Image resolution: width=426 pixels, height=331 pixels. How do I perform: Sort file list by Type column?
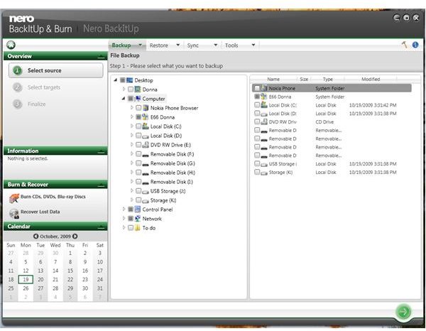click(x=327, y=79)
